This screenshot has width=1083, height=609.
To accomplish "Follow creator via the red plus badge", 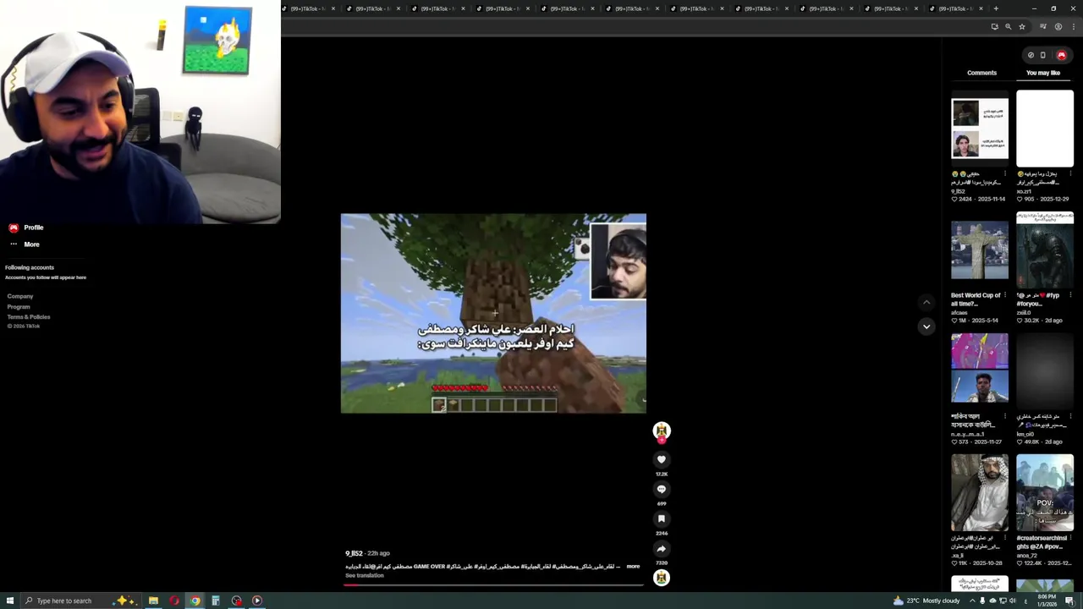I will 662,440.
